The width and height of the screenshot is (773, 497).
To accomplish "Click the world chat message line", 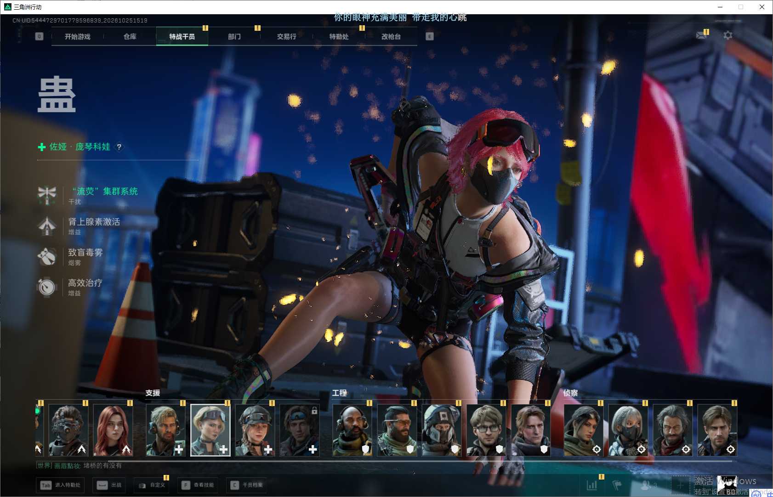I will coord(79,466).
